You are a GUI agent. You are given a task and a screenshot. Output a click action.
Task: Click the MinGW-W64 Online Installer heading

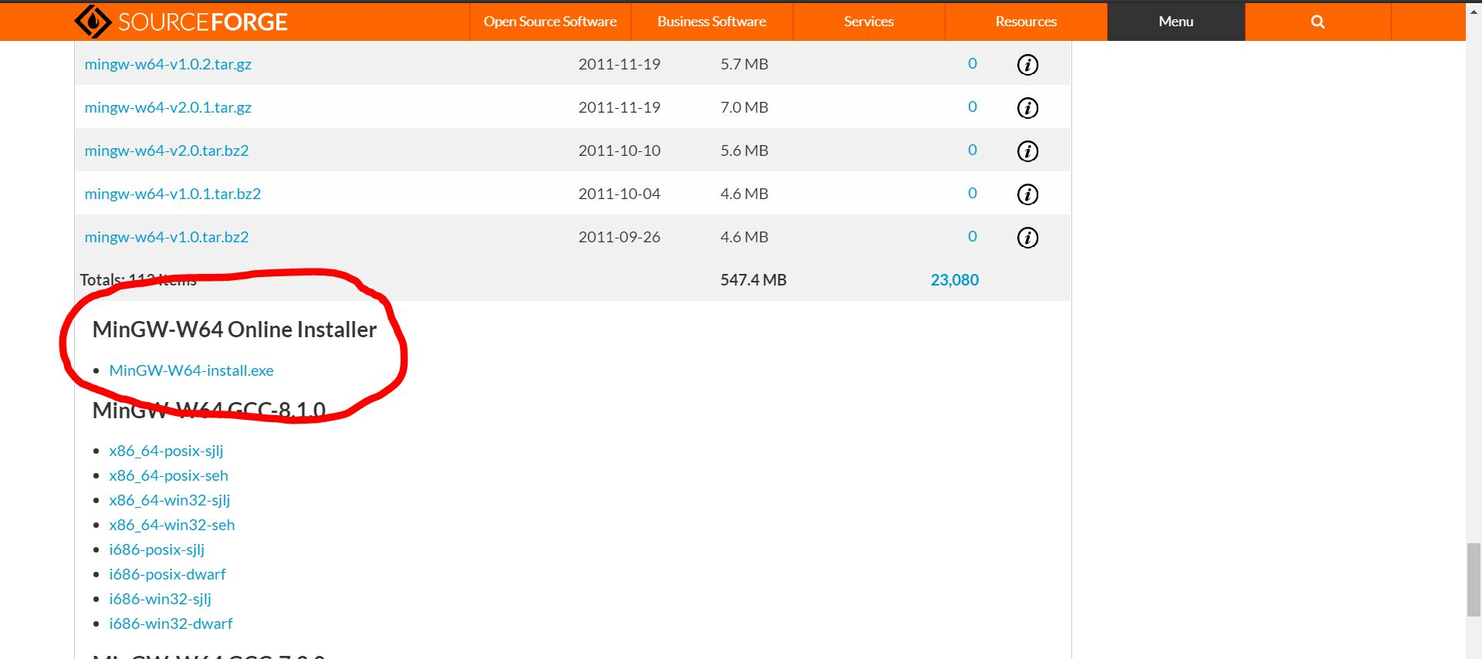[235, 329]
